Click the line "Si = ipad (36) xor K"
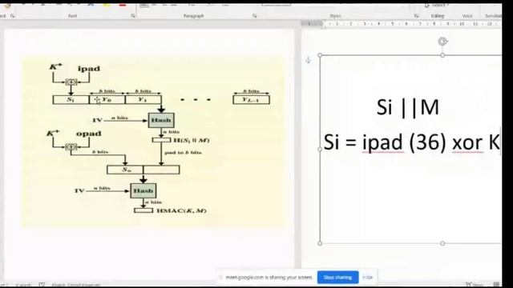 click(411, 142)
